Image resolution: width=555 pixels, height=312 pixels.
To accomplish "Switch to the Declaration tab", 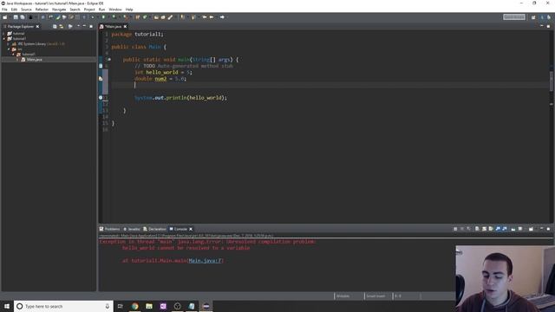I will 154,229.
